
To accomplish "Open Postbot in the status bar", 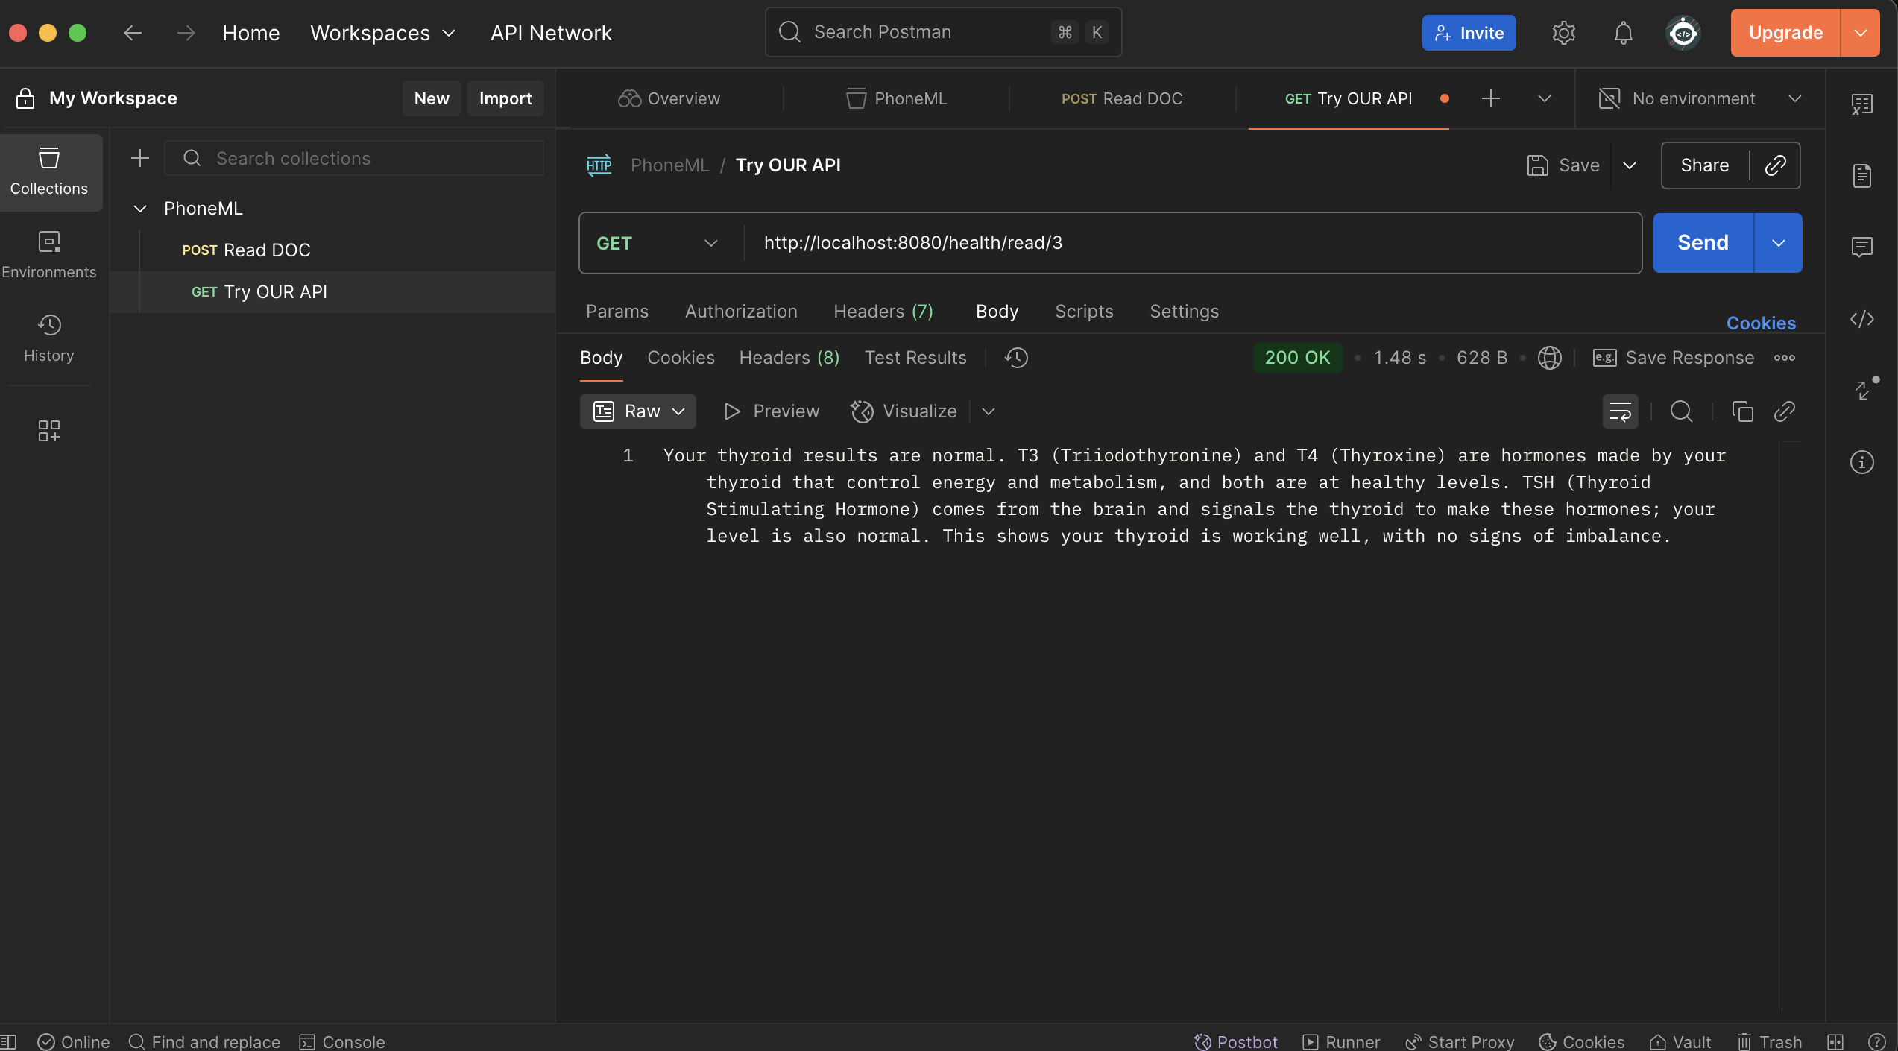I will coord(1235,1041).
